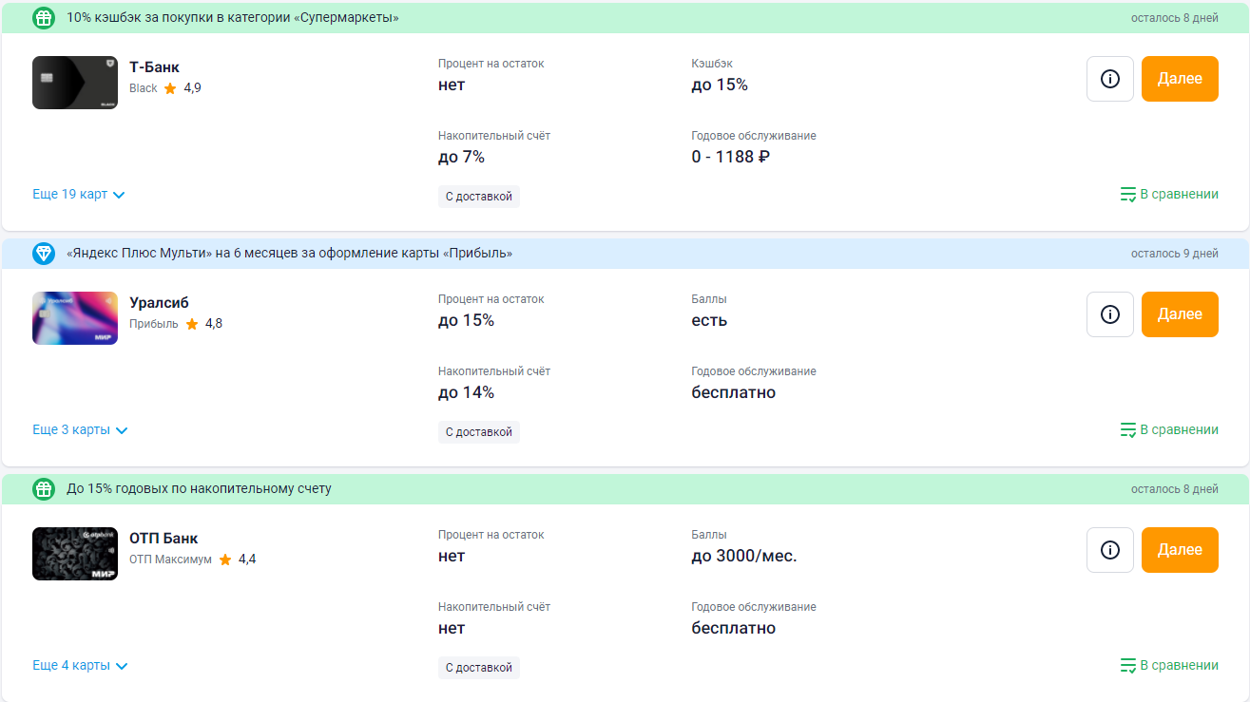Click the star rating icon of ОТП Максимум
Viewport: 1250px width, 702px height.
225,560
